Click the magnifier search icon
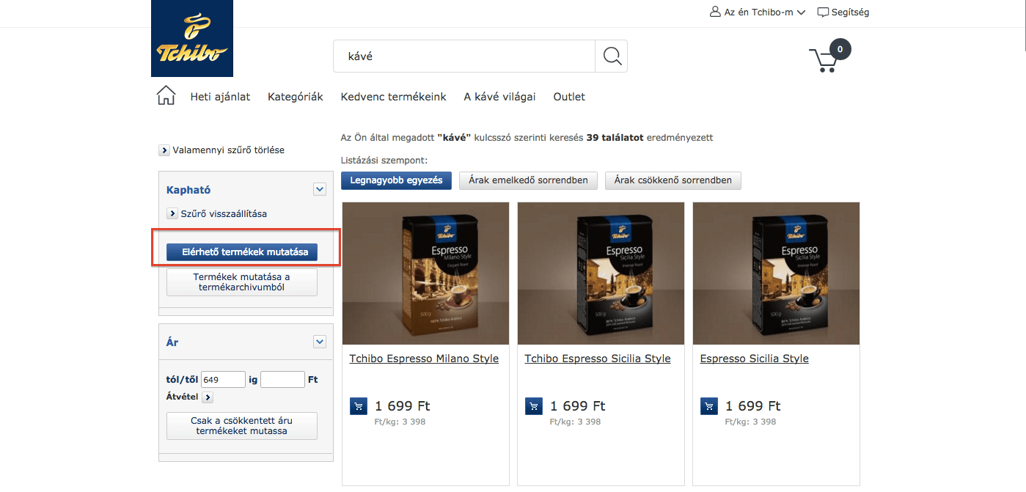Image resolution: width=1026 pixels, height=492 pixels. click(612, 56)
